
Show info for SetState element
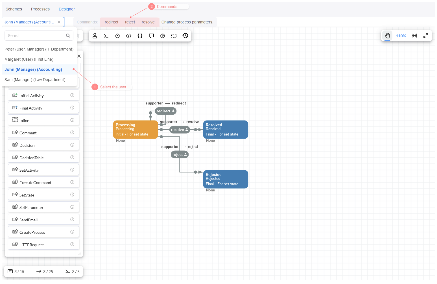[72, 195]
